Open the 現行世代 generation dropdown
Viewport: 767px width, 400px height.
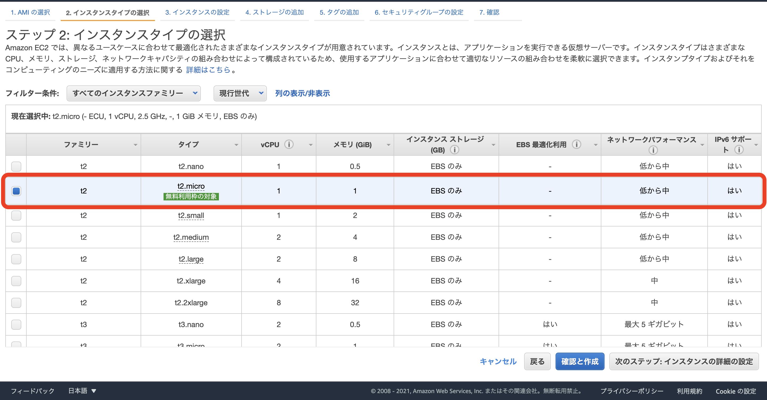(240, 93)
